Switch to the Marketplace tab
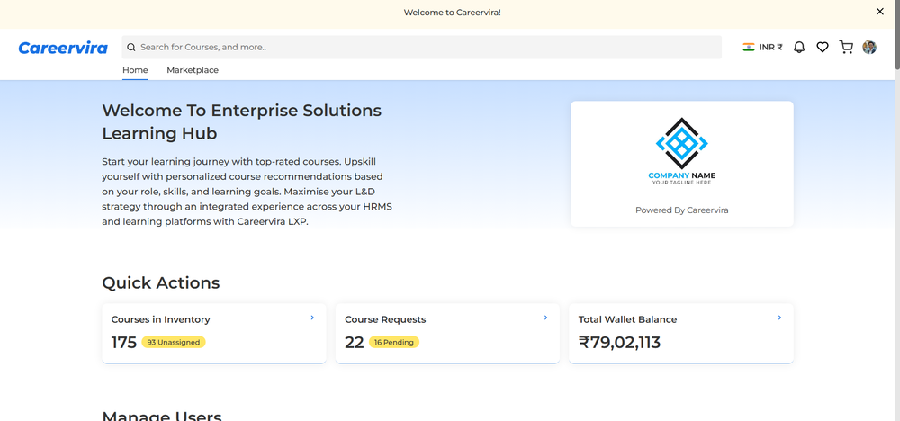 (x=193, y=70)
